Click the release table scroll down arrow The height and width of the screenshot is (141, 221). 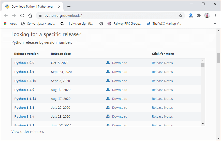pyautogui.click(x=203, y=124)
